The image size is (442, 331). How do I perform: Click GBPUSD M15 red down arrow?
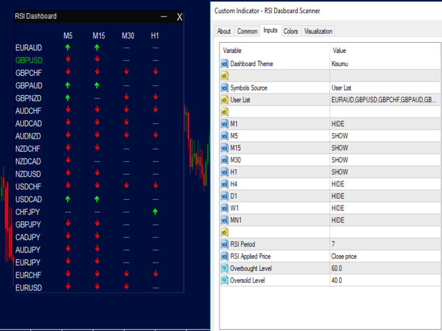(97, 59)
